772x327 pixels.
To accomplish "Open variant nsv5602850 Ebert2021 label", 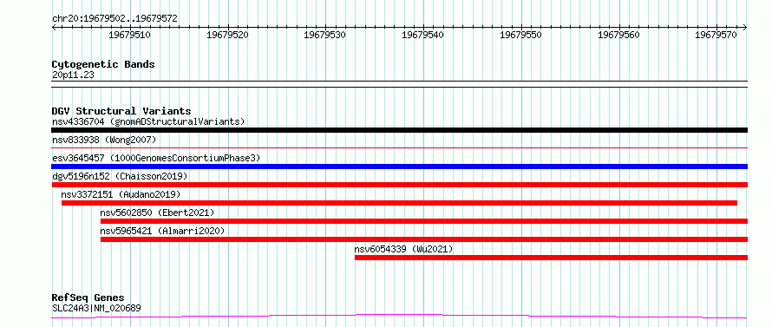I will (158, 213).
